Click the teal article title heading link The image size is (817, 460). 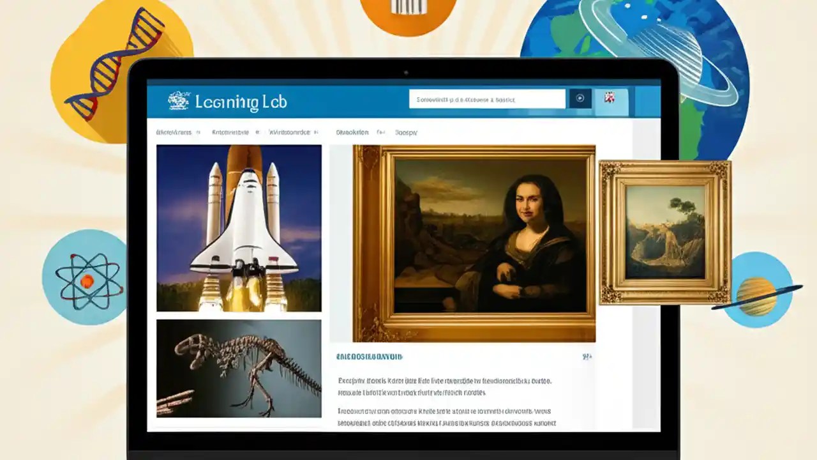click(x=370, y=356)
